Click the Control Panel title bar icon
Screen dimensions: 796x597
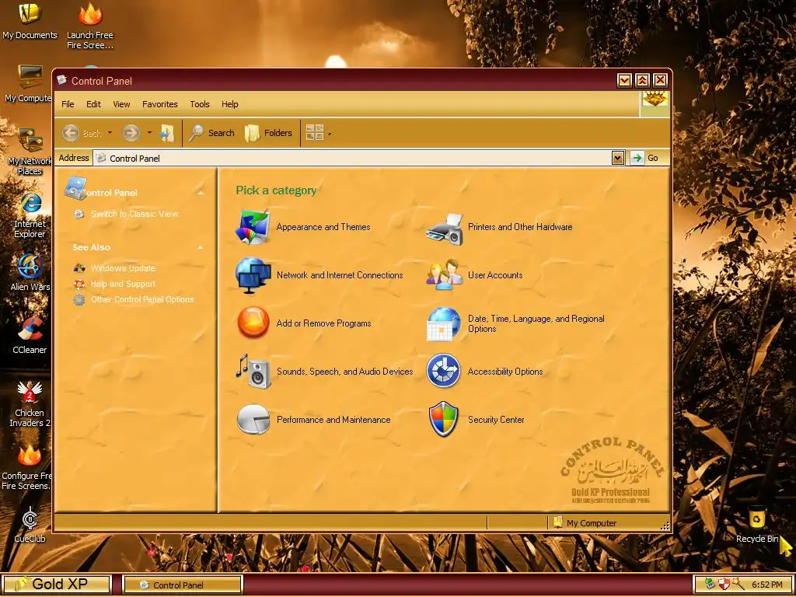62,80
